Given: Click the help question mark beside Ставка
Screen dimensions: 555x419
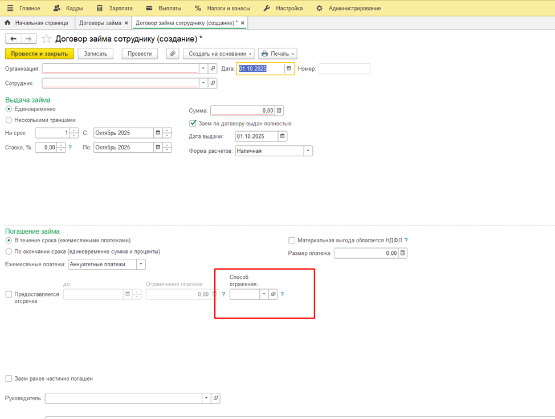Looking at the screenshot, I should 70,148.
